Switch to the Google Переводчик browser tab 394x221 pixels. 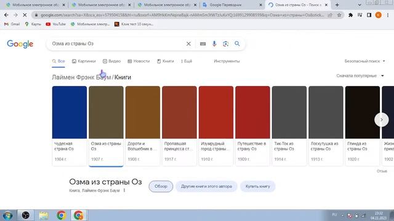(x=233, y=5)
